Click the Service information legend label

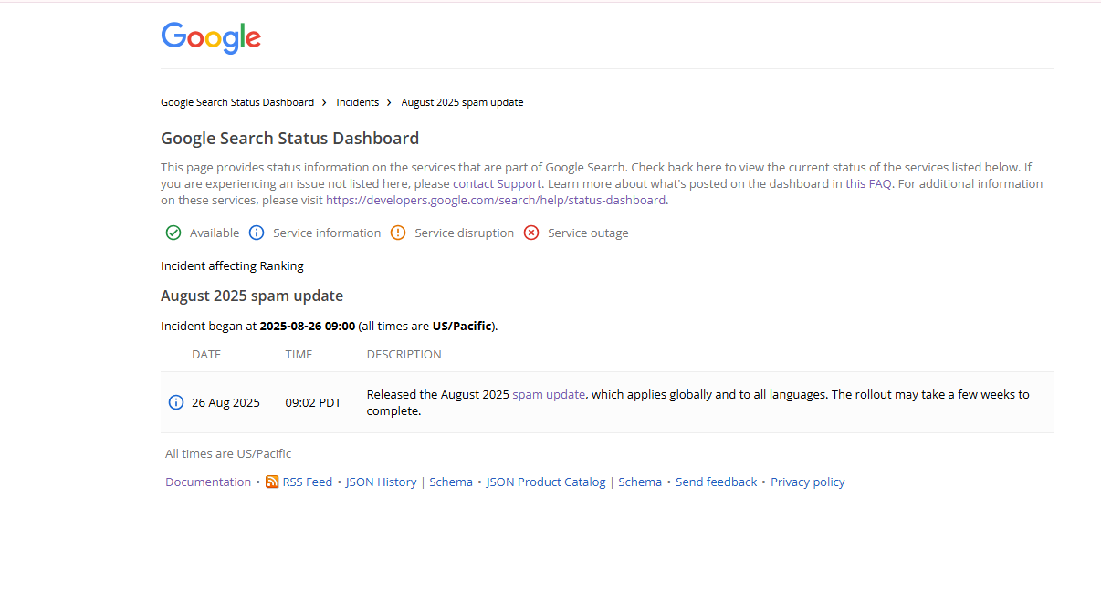coord(327,233)
